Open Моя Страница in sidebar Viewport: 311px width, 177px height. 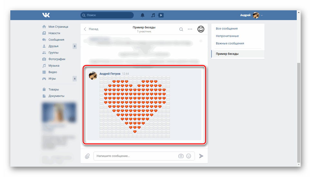[x=58, y=27]
